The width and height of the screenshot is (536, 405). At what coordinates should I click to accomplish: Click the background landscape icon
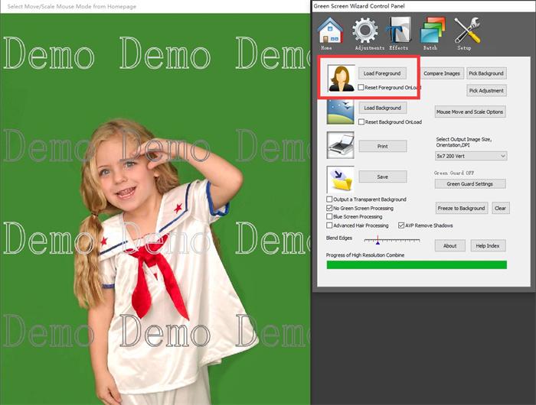click(x=341, y=112)
